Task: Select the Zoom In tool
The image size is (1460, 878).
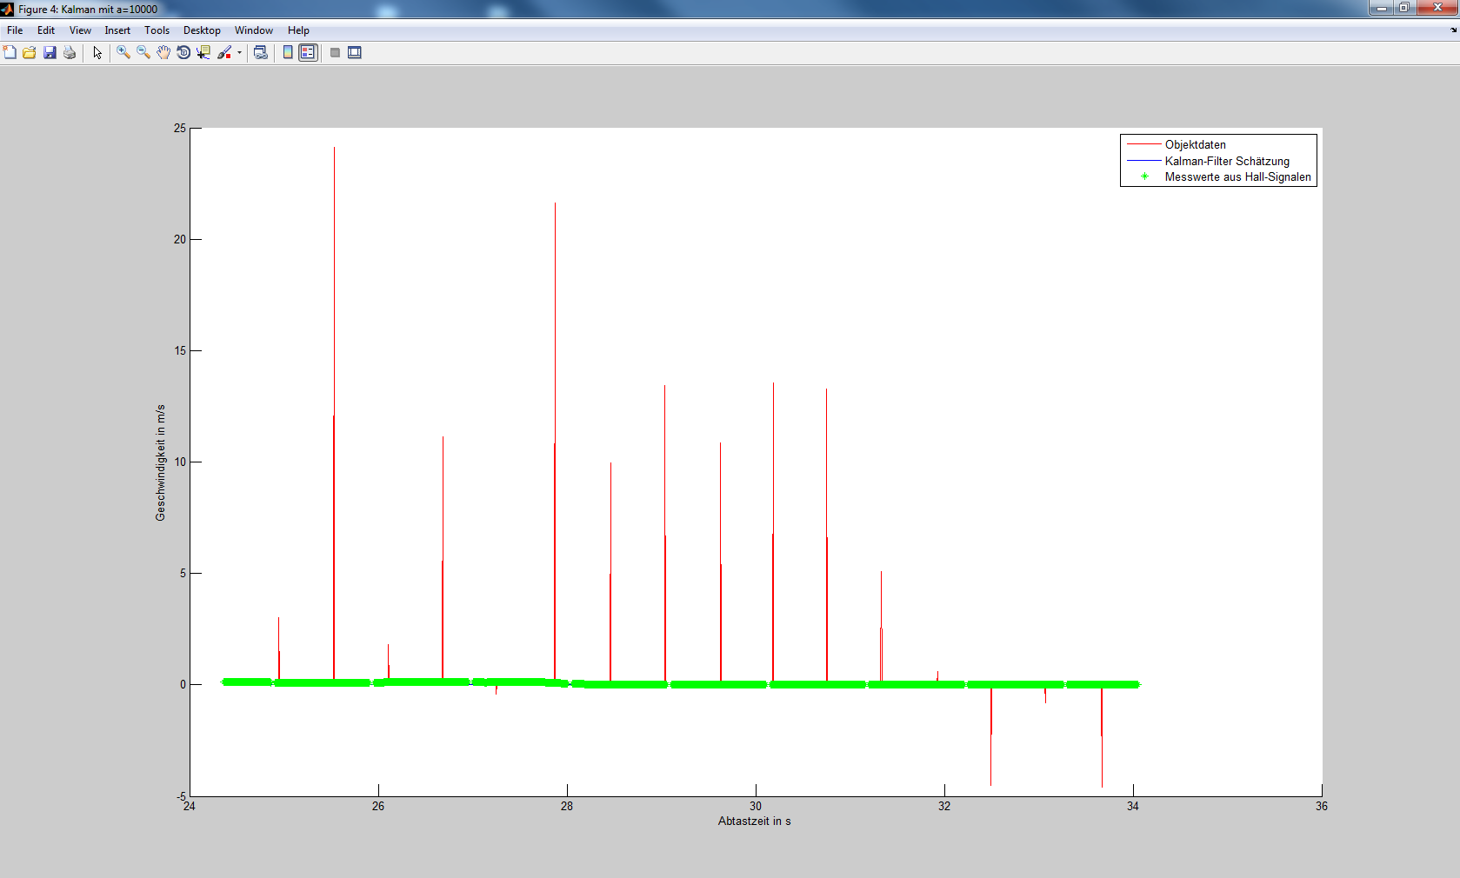Action: point(123,53)
